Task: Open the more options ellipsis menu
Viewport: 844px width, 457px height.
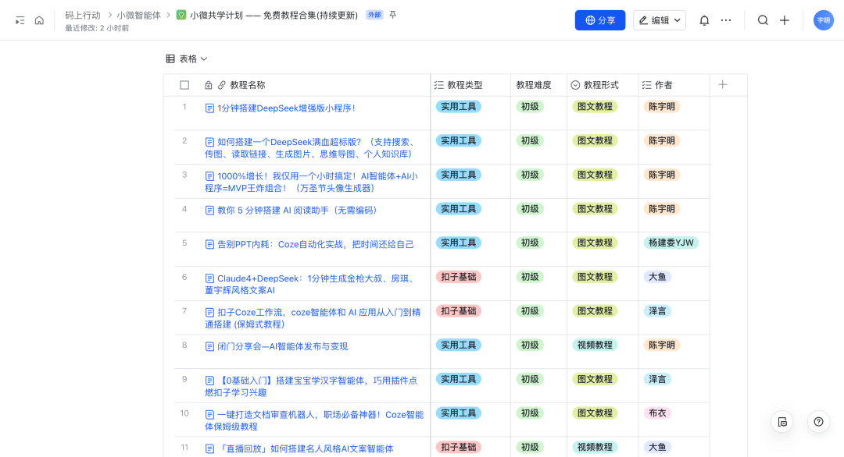Action: pos(726,20)
